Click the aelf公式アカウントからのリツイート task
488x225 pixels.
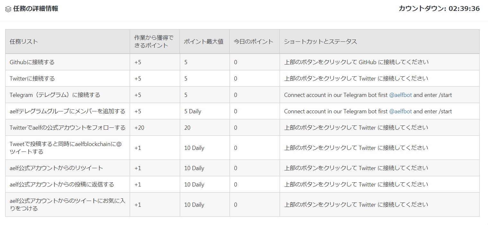(56, 168)
